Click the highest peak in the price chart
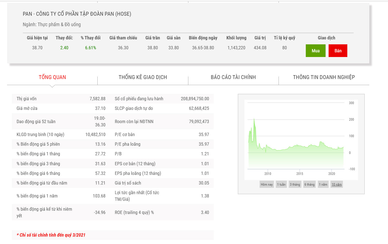 (254, 119)
